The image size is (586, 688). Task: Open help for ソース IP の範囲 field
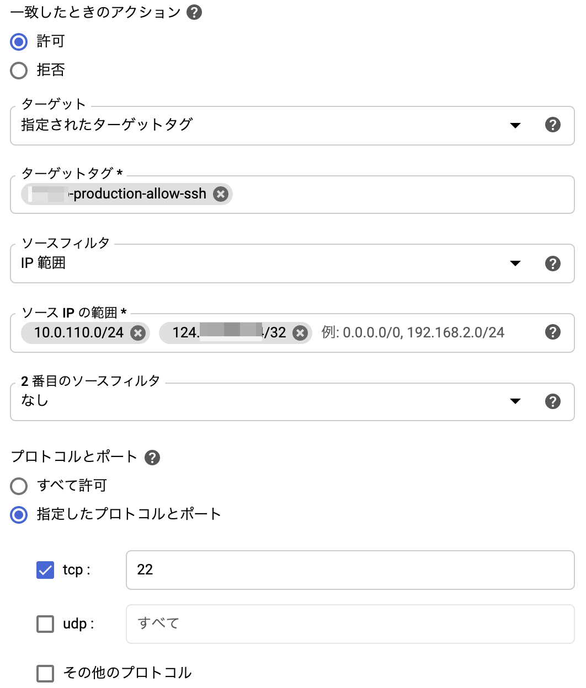click(x=552, y=332)
